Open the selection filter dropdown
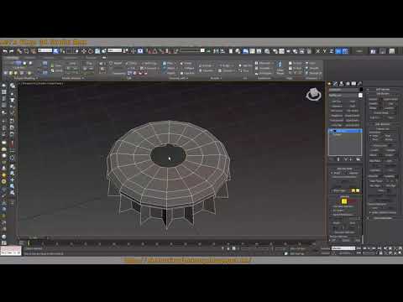403x302 pixels. (x=44, y=50)
